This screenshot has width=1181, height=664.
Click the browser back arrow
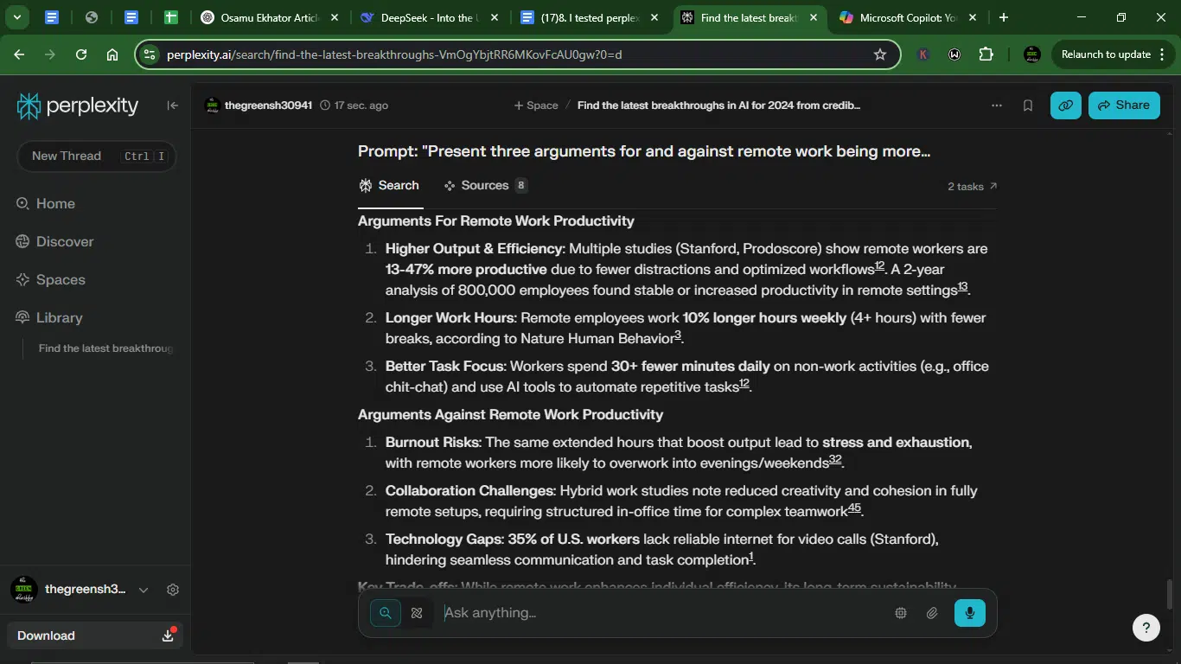(x=19, y=54)
